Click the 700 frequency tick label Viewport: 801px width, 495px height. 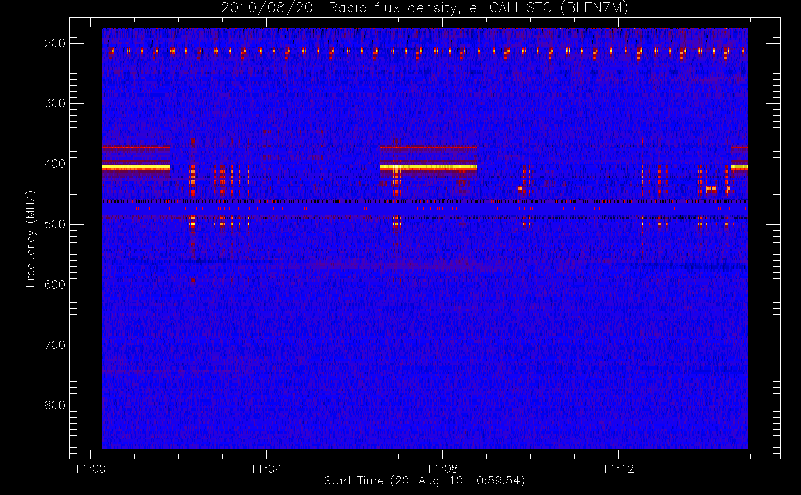pyautogui.click(x=55, y=345)
